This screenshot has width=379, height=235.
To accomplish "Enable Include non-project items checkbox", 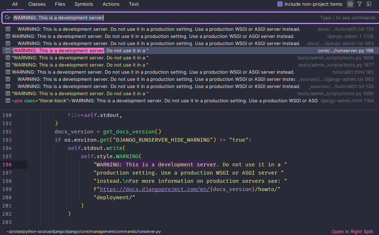I will click(280, 4).
